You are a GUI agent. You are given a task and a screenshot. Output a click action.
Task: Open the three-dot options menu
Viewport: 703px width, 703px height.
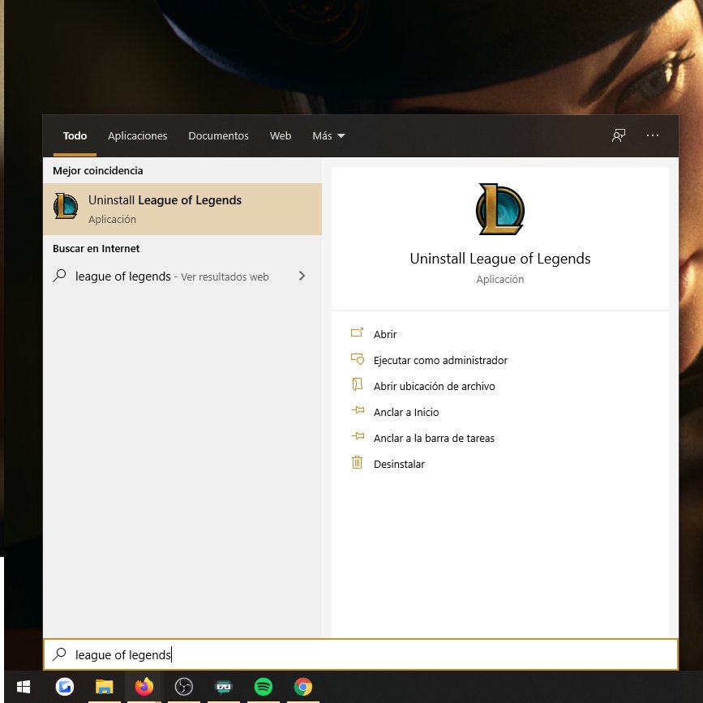(653, 135)
